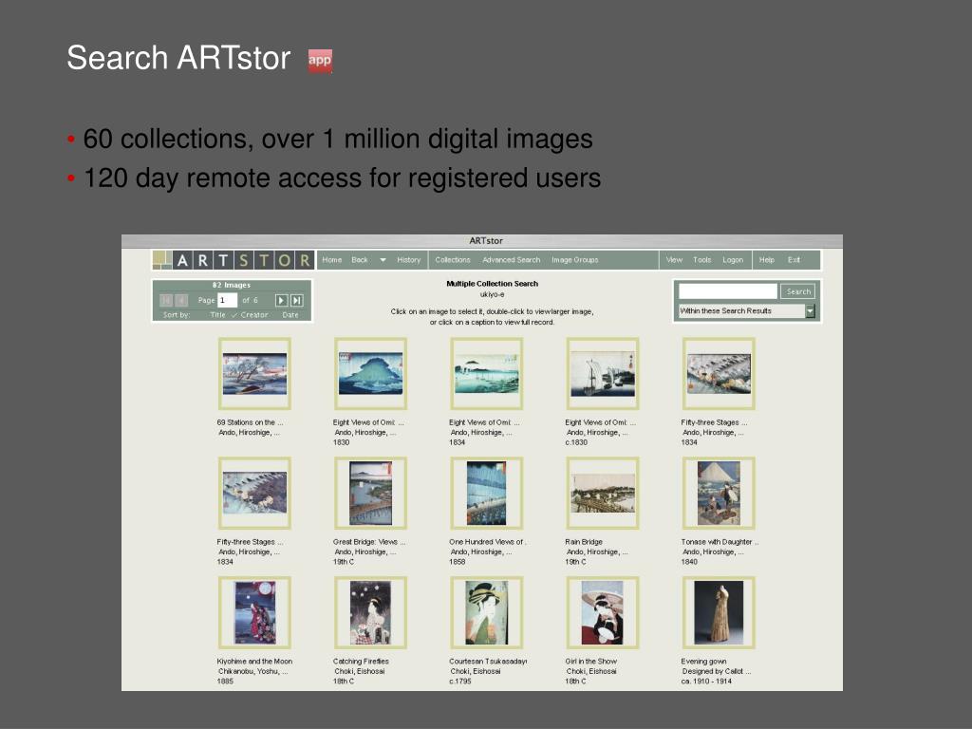Open the 'Kiyohime and the Moon' caption

click(x=254, y=662)
